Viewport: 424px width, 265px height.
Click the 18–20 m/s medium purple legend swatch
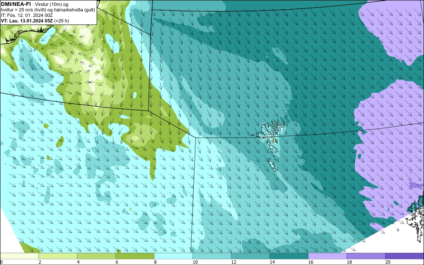[x=366, y=256]
